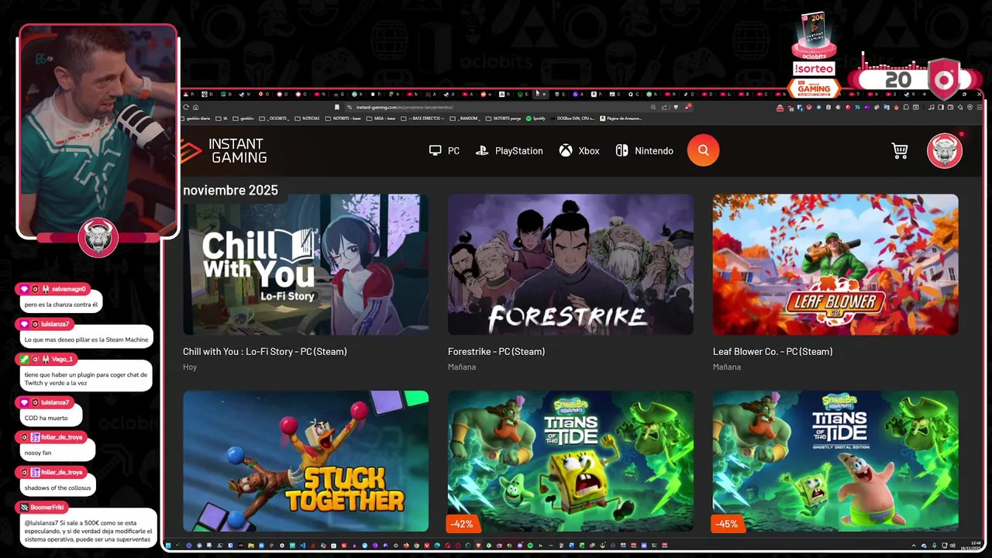Open the Leaf Blower Co. game cover
The height and width of the screenshot is (558, 992).
click(835, 264)
